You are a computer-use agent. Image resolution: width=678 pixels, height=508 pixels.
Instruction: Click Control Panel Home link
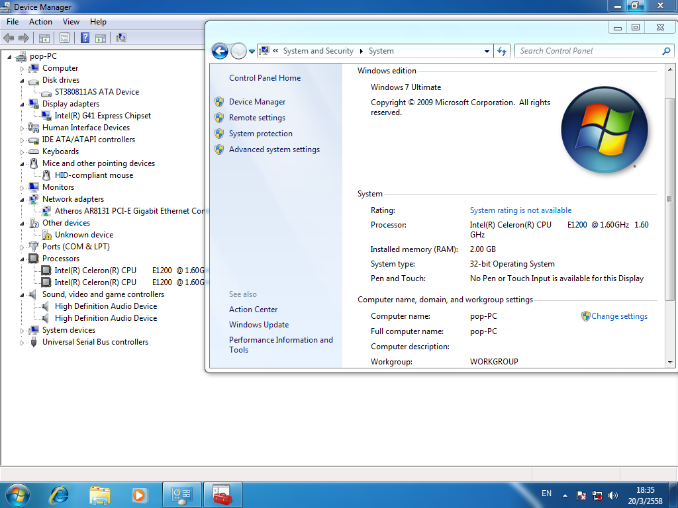click(265, 78)
